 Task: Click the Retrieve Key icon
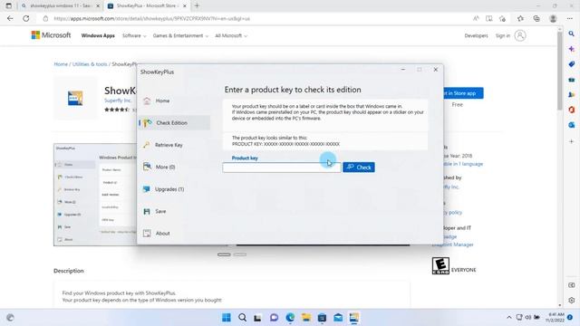[147, 145]
